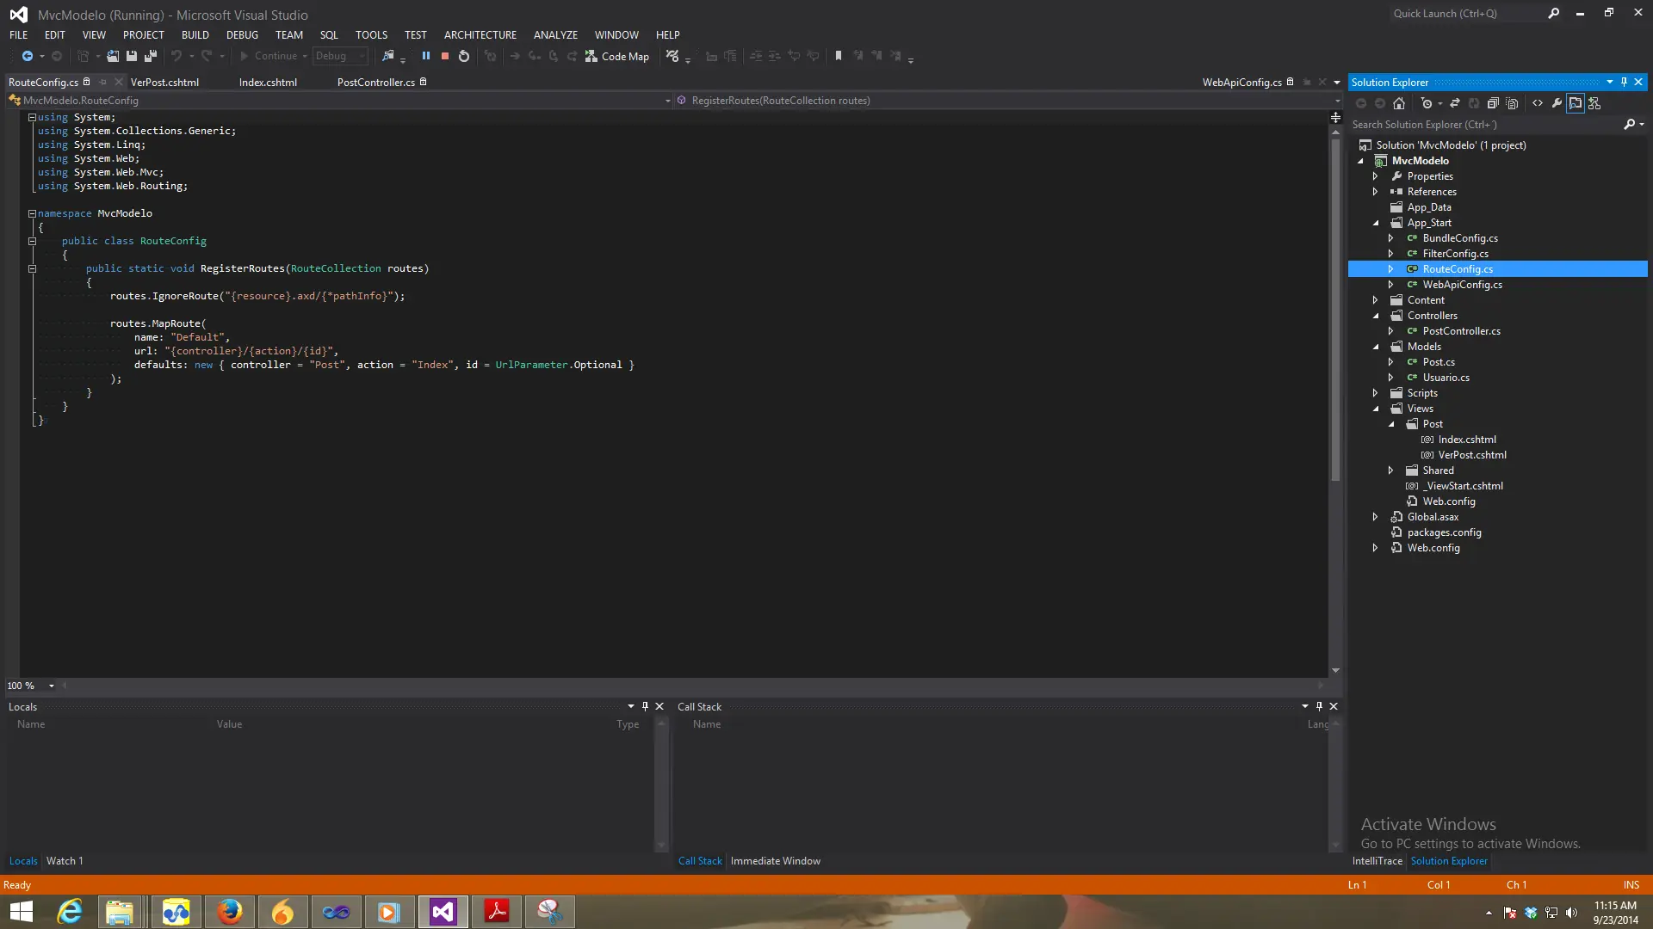The height and width of the screenshot is (929, 1653).
Task: Restart debugging with circular arrow icon
Action: pyautogui.click(x=464, y=56)
